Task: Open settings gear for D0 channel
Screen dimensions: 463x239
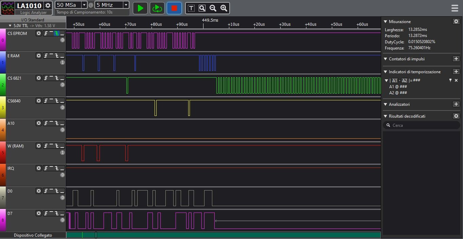Action: pyautogui.click(x=39, y=191)
